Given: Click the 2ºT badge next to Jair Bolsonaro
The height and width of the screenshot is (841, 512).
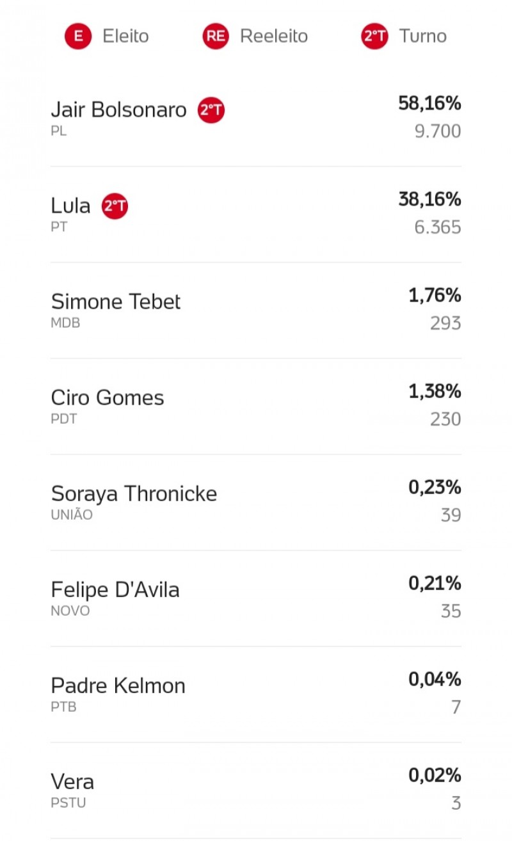Looking at the screenshot, I should point(211,110).
